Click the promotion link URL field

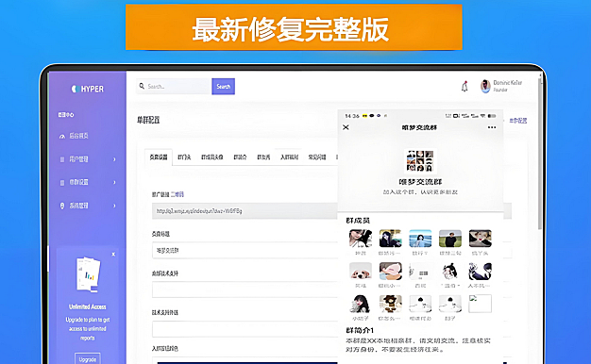(245, 211)
